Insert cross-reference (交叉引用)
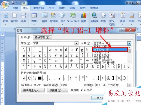 [112, 19]
